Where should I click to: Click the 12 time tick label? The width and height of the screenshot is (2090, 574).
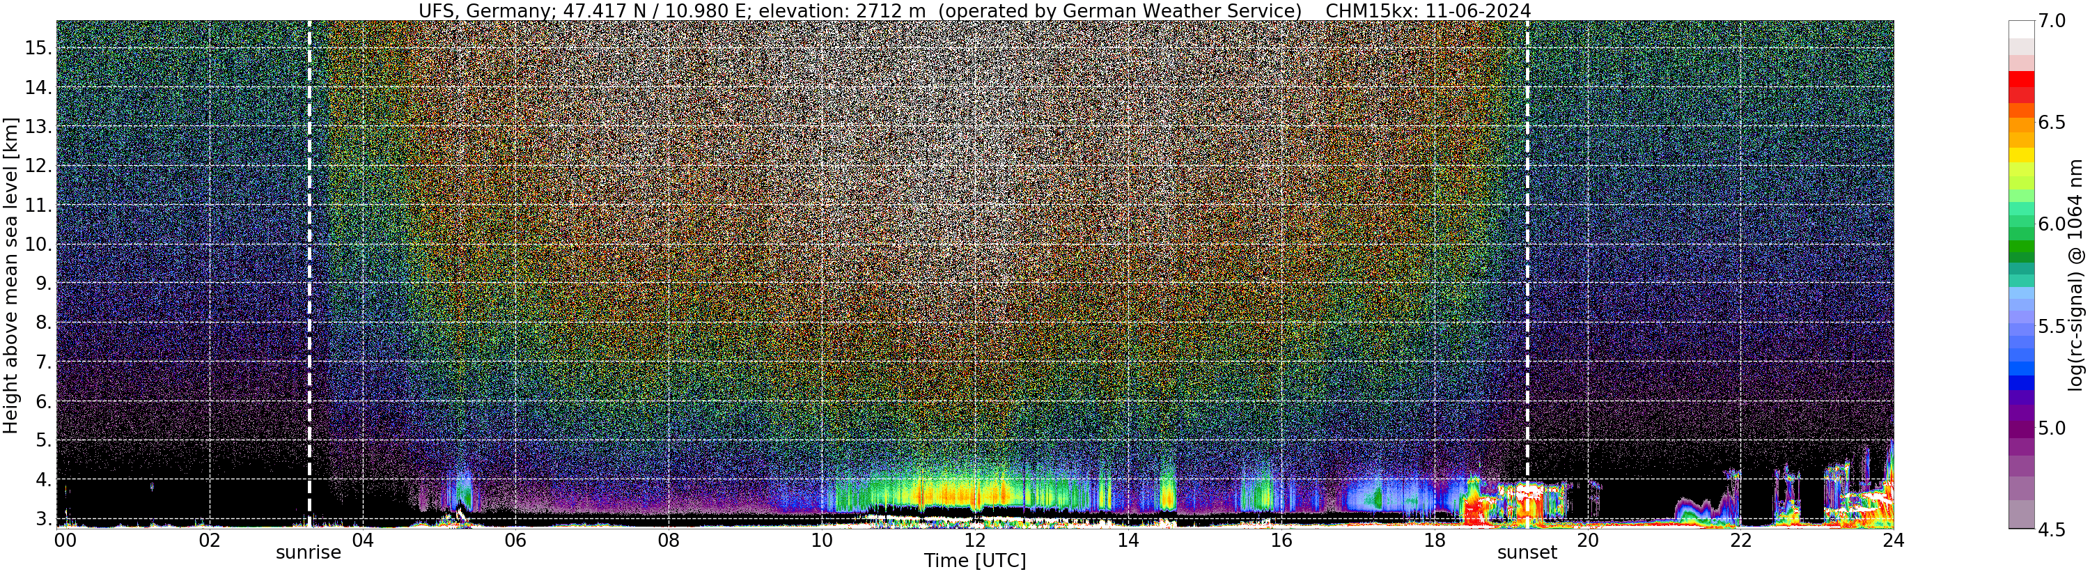coord(974,541)
